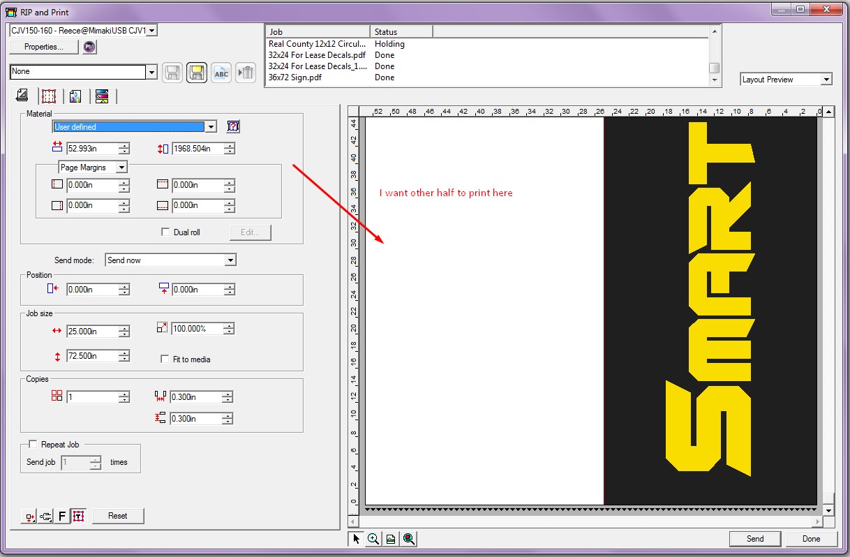
Task: Click the left page margin field
Action: [x=92, y=185]
